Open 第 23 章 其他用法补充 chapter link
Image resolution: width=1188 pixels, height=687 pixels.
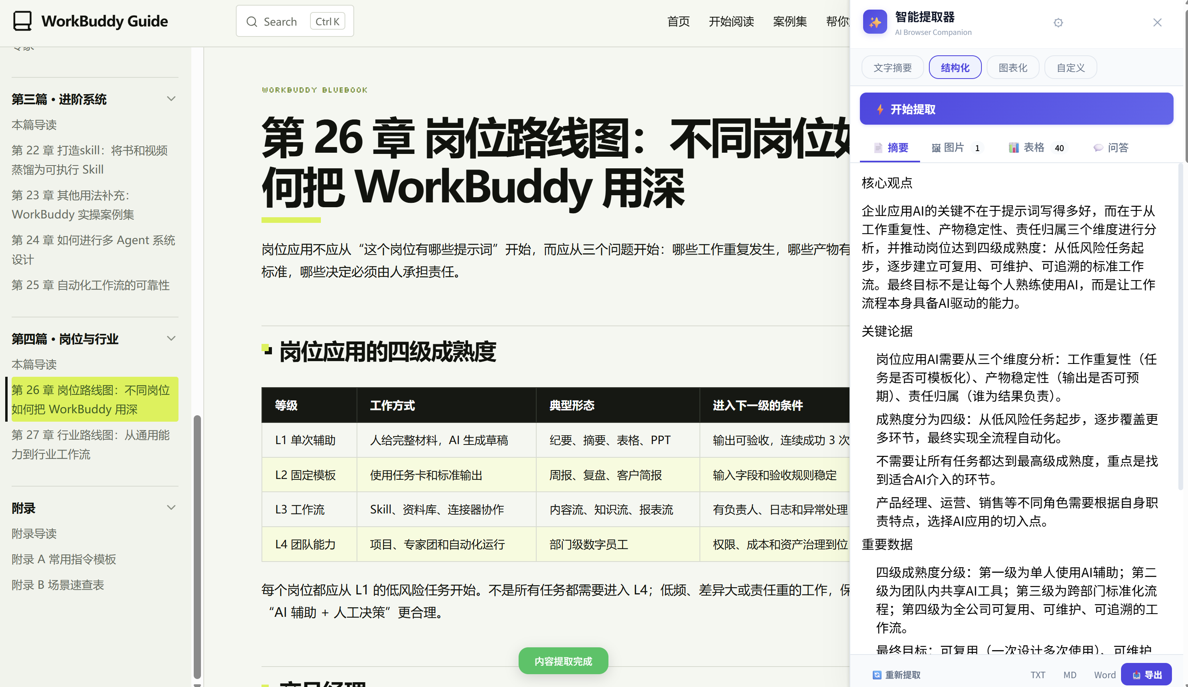click(73, 204)
